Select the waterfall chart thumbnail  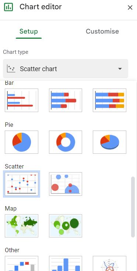tap(22, 263)
